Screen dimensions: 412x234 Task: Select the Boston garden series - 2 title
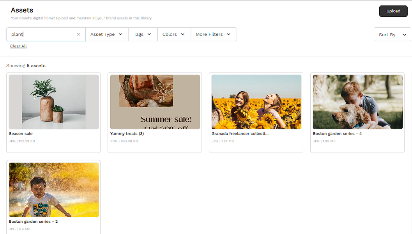34,222
